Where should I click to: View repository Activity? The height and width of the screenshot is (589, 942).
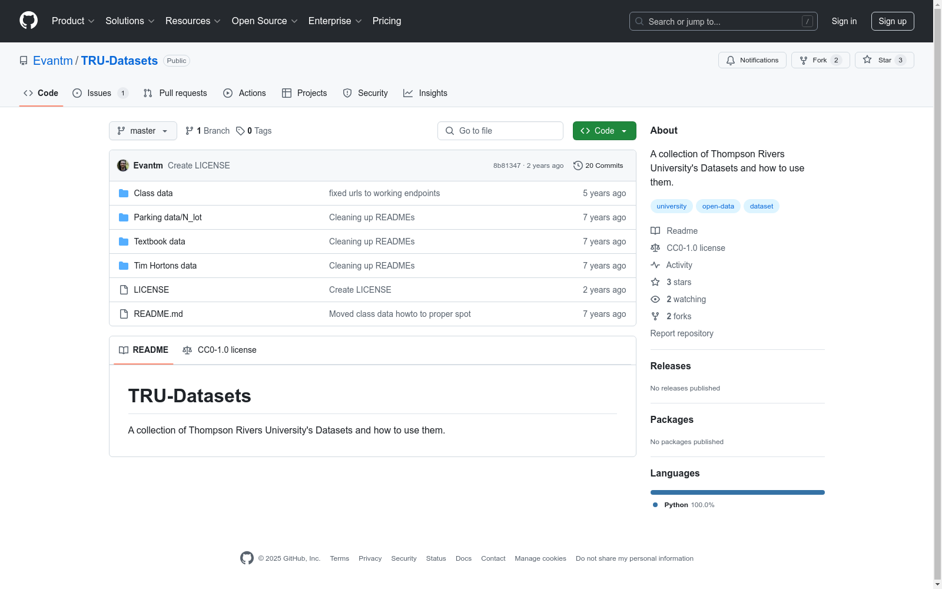click(x=671, y=265)
